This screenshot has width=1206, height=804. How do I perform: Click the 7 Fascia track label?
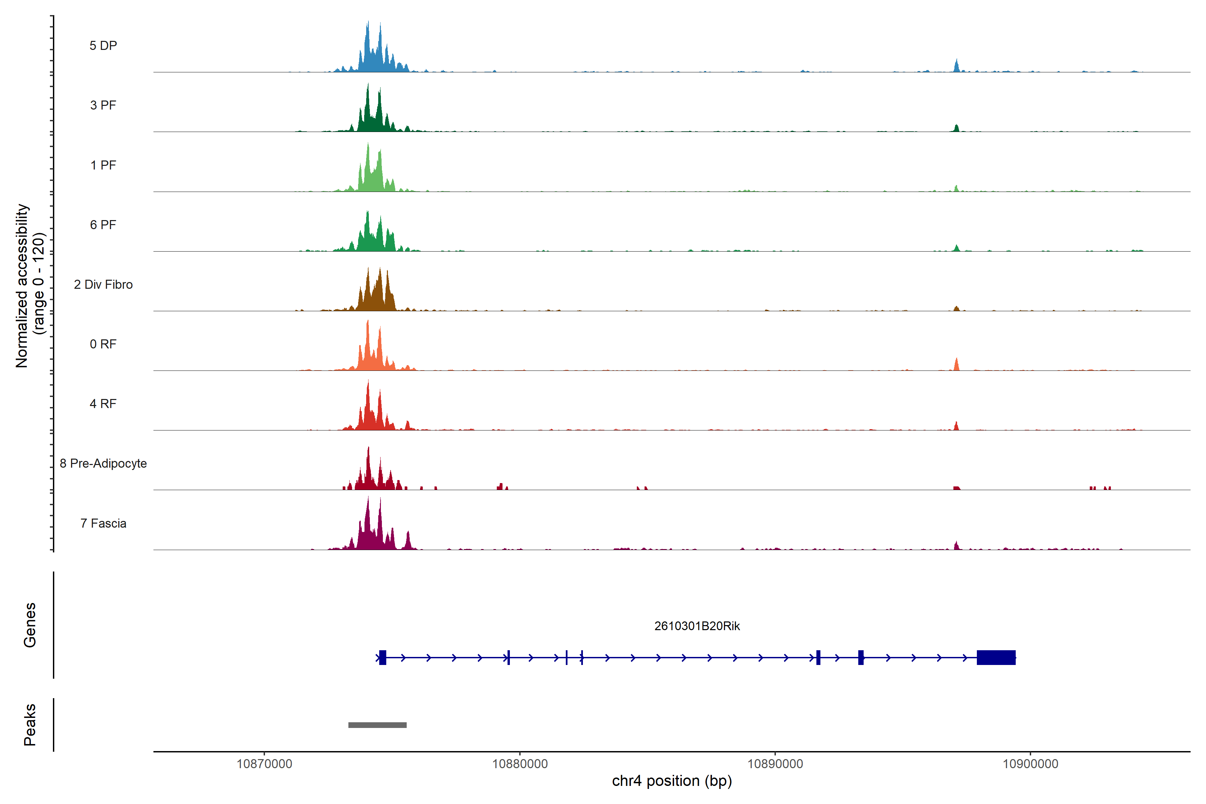103,524
